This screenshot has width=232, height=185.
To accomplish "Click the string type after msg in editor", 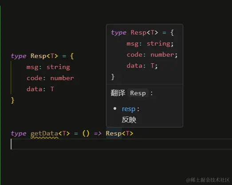I will pyautogui.click(x=58, y=67).
